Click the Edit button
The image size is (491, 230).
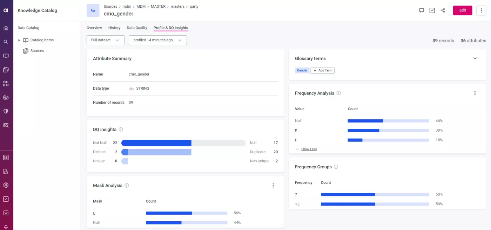462,10
